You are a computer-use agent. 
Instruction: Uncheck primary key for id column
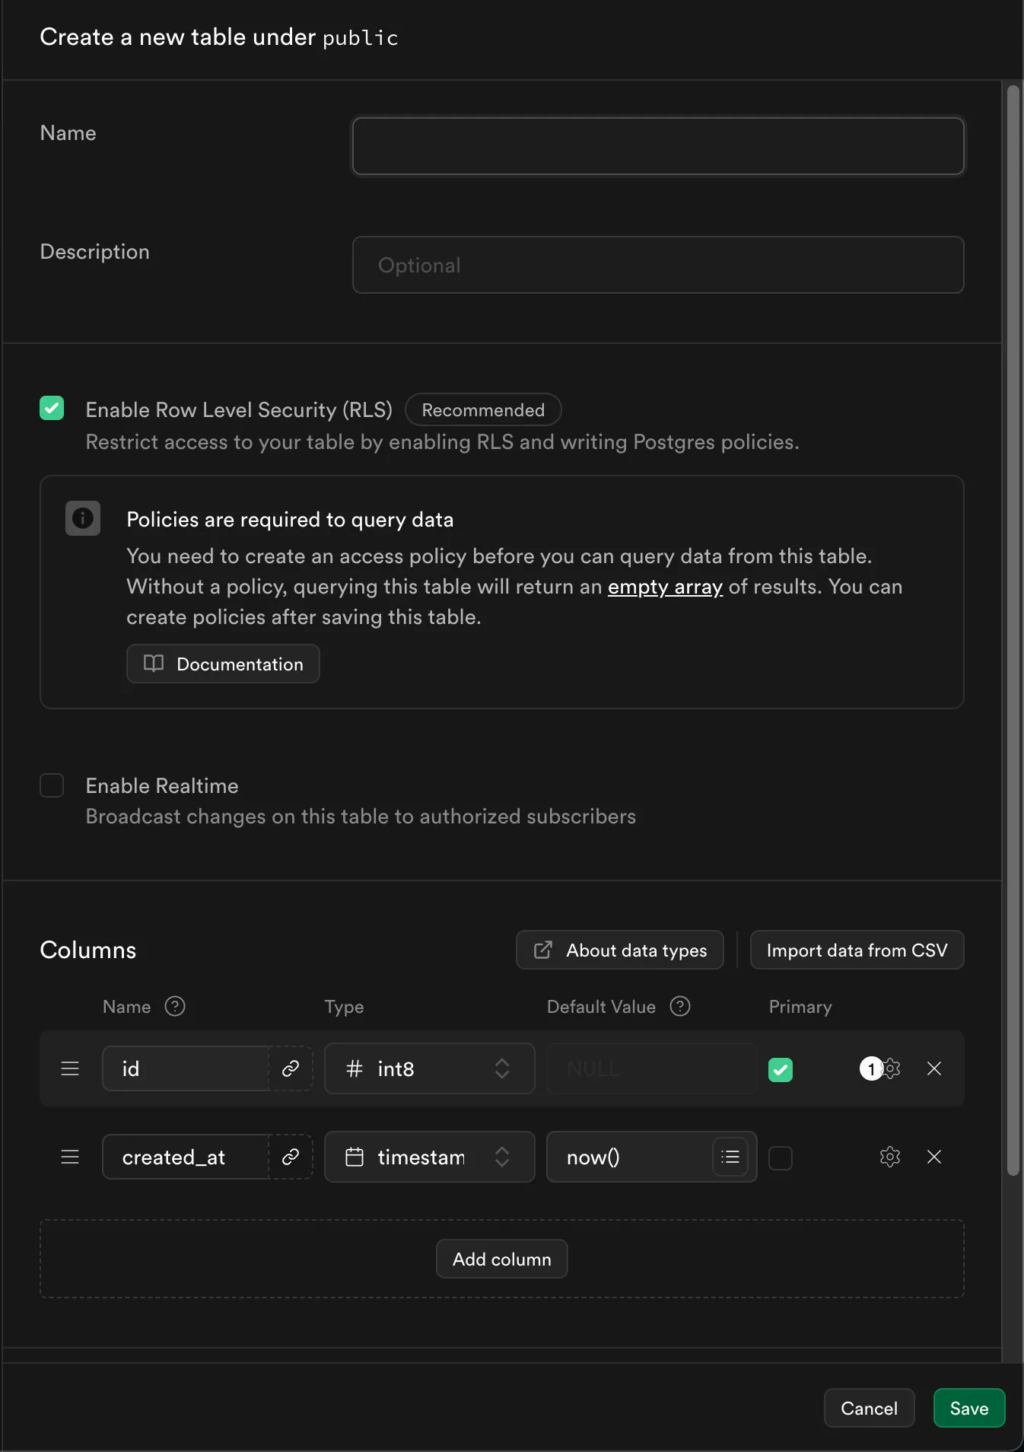click(780, 1069)
